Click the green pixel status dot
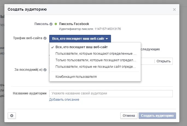Screen dimensions: 187x126 pyautogui.click(x=56, y=24)
